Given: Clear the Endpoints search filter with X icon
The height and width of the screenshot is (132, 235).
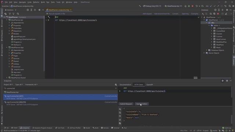Looking at the screenshot, I should [x=116, y=88].
